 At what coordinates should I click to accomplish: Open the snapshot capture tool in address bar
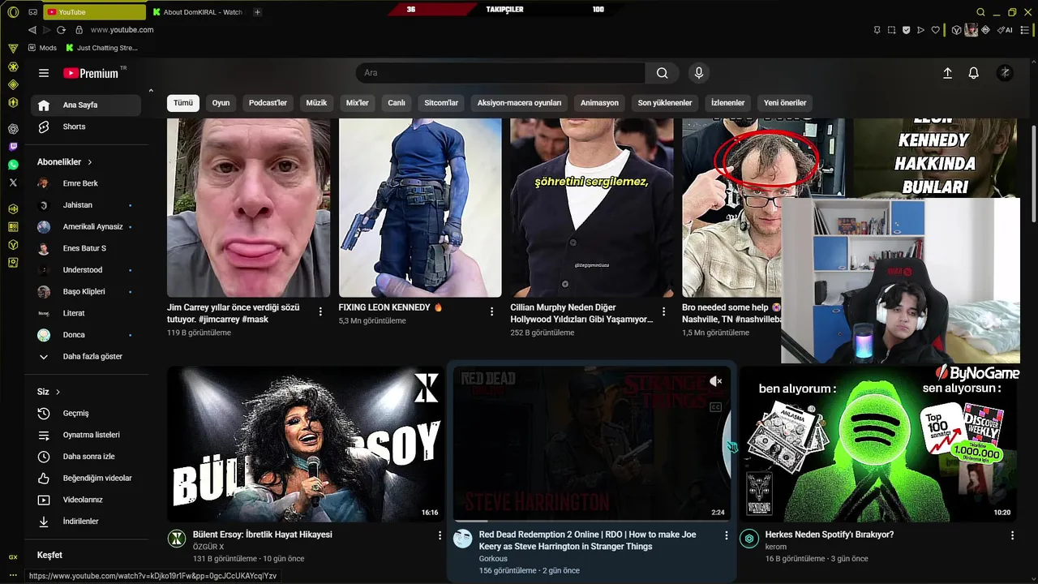point(891,30)
